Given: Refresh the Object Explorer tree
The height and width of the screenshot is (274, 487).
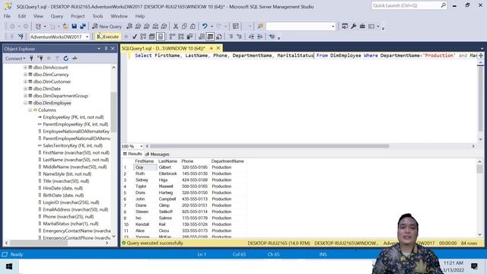Looking at the screenshot, I should click(66, 58).
